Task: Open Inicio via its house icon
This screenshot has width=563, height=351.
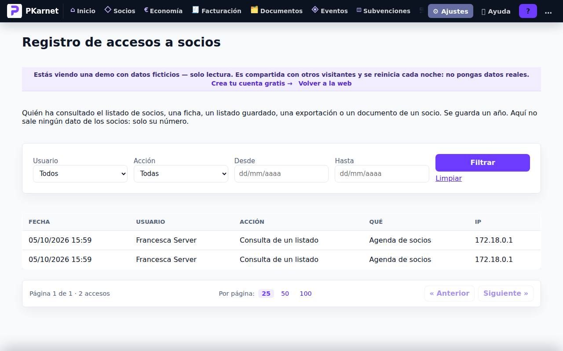Action: [73, 11]
